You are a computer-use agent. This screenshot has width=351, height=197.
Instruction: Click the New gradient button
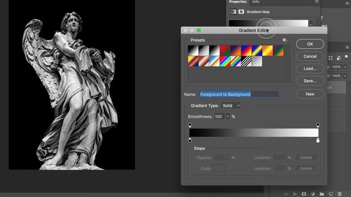pyautogui.click(x=310, y=94)
